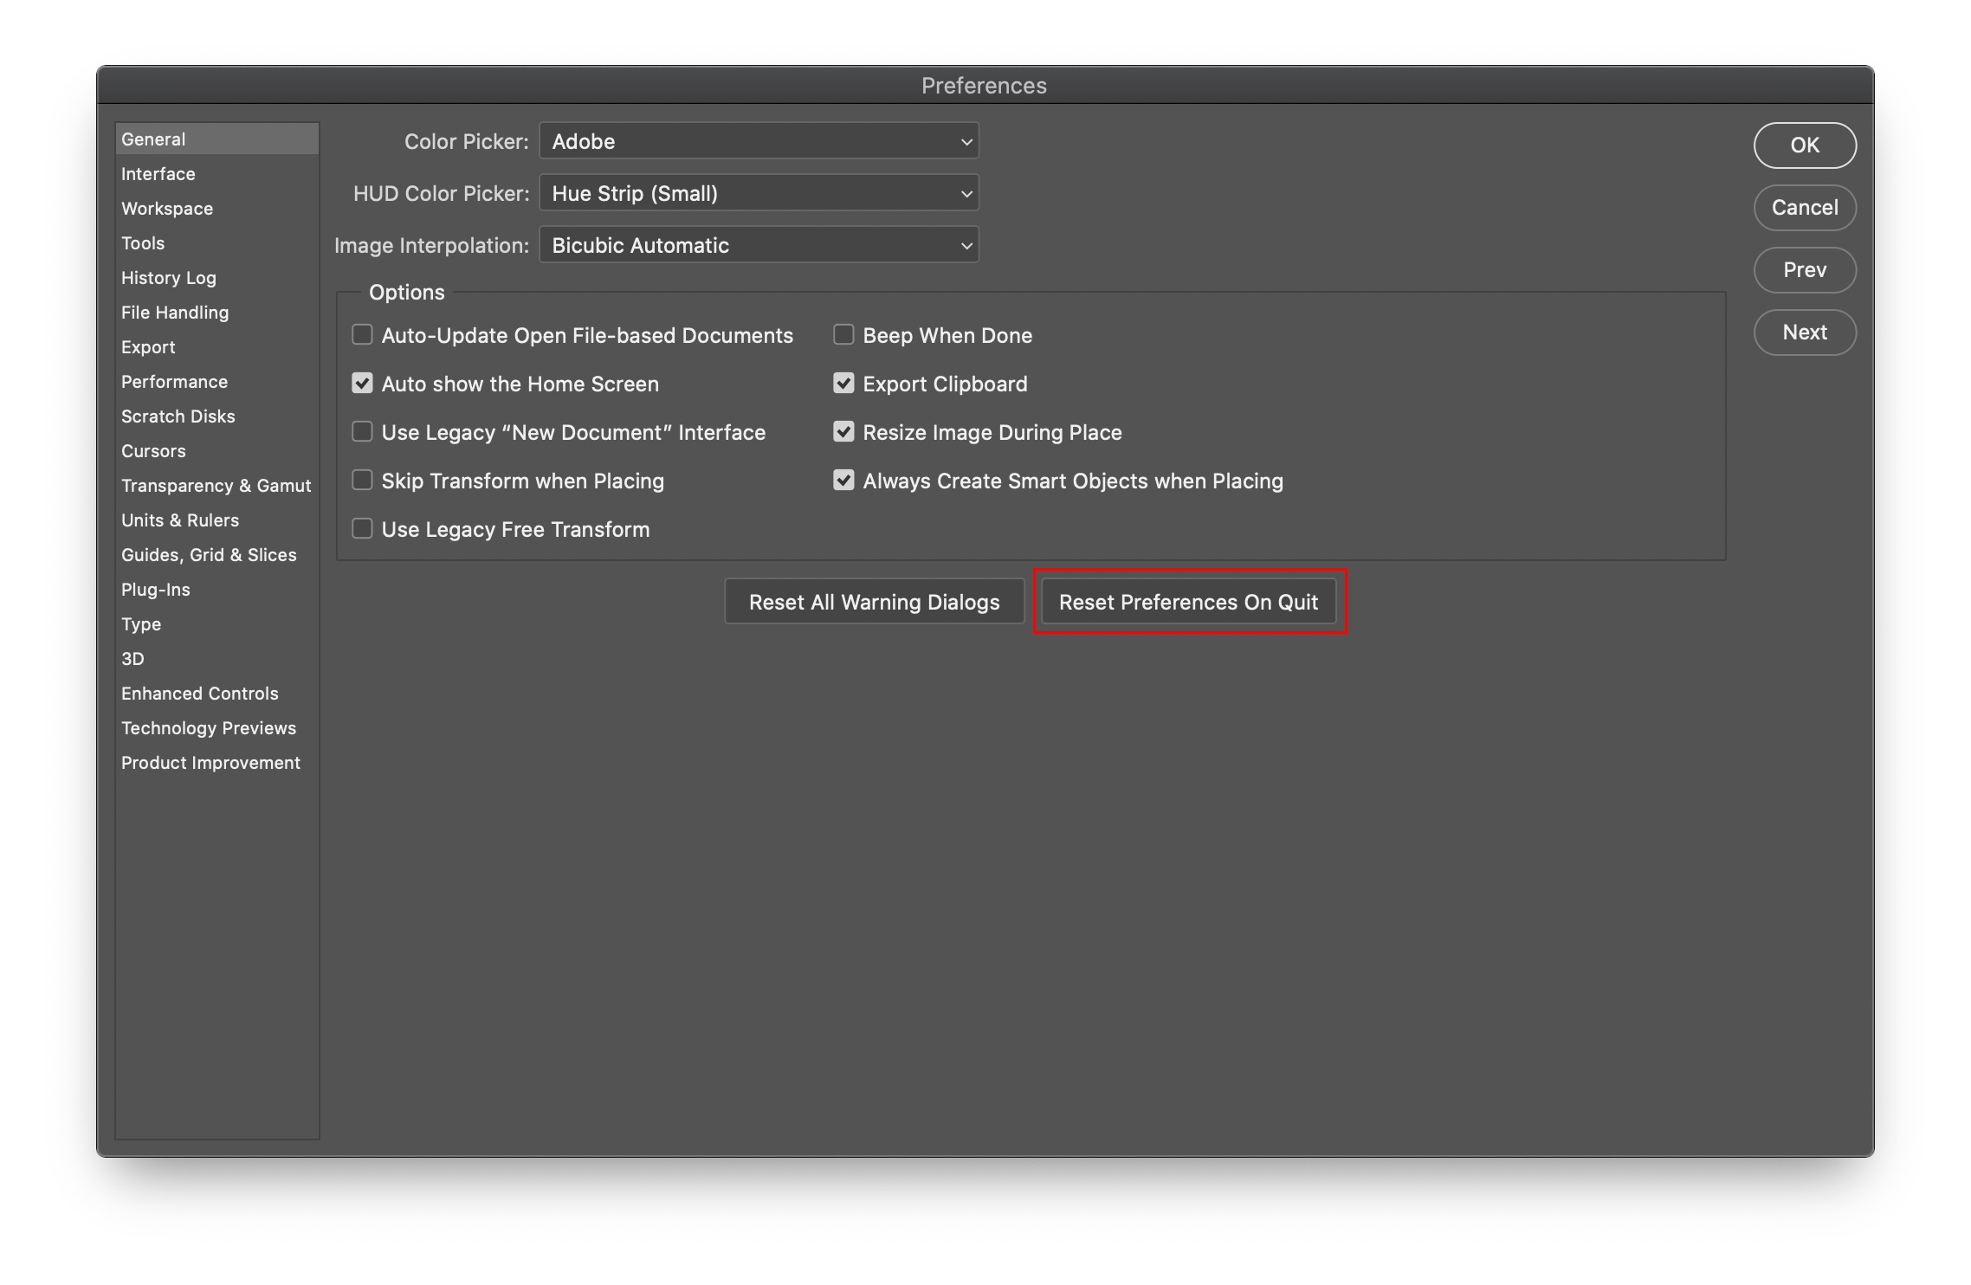Screen dimensions: 1971x1285
Task: Enable Skip Transform when Placing
Action: [x=362, y=480]
